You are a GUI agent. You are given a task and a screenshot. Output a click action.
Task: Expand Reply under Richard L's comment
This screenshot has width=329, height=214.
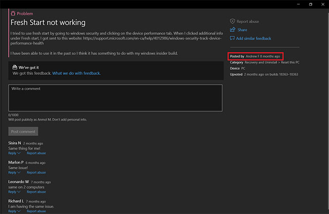pyautogui.click(x=14, y=211)
